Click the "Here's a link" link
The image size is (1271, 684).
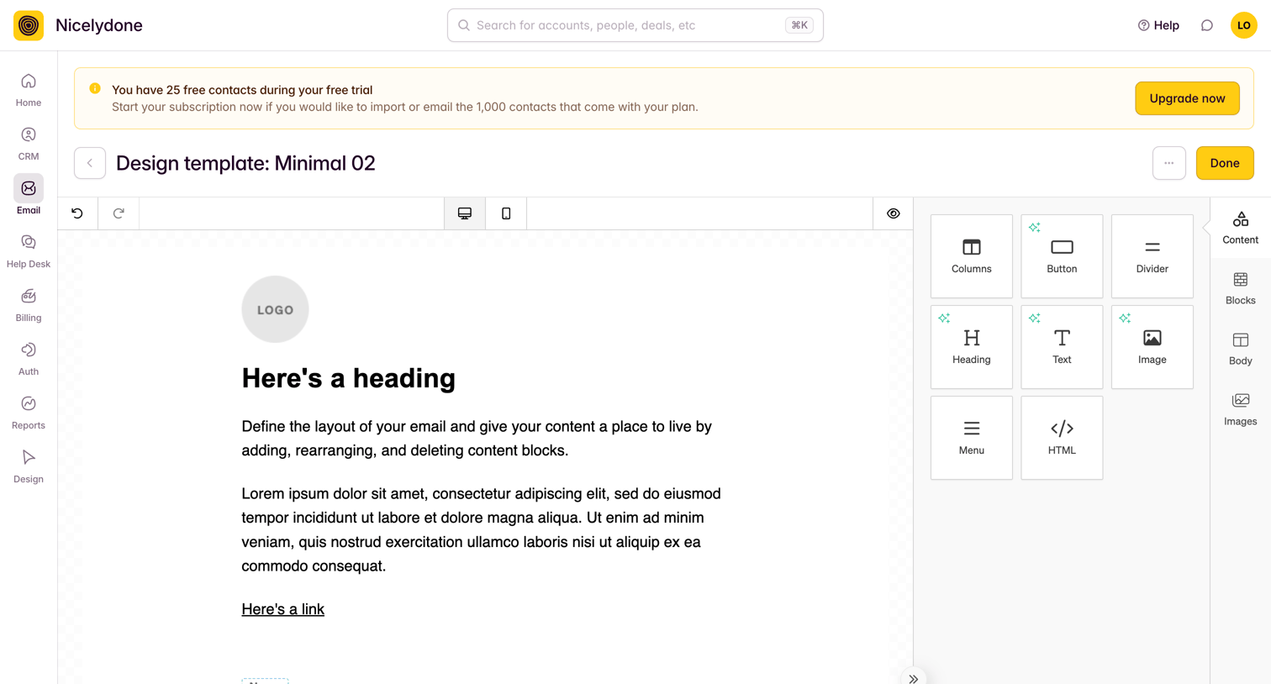282,609
